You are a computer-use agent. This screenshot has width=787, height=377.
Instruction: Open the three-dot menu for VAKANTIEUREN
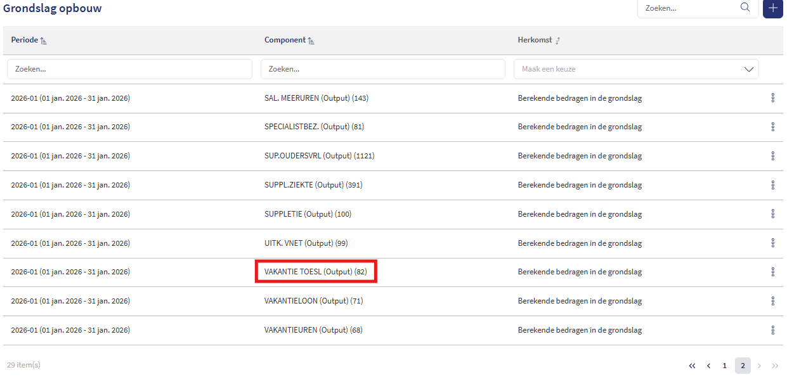[772, 330]
